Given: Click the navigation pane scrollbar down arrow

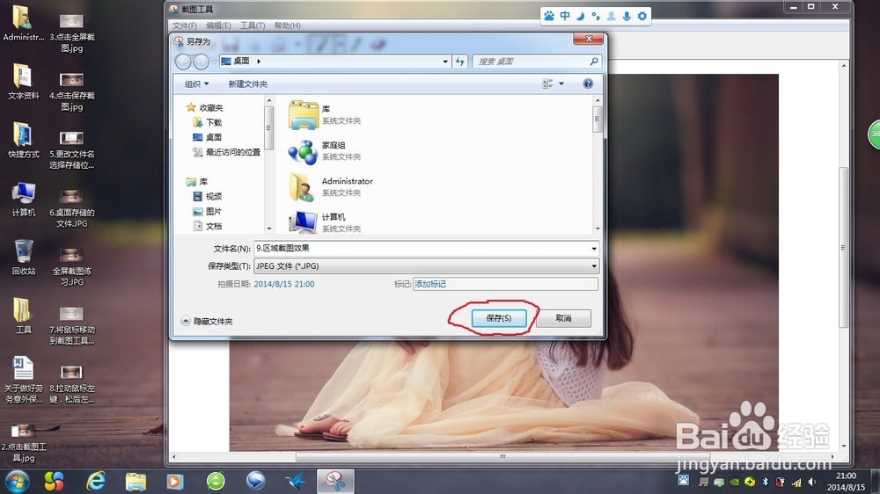Looking at the screenshot, I should 268,229.
